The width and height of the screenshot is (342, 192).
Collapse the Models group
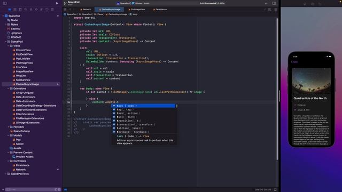[9, 135]
